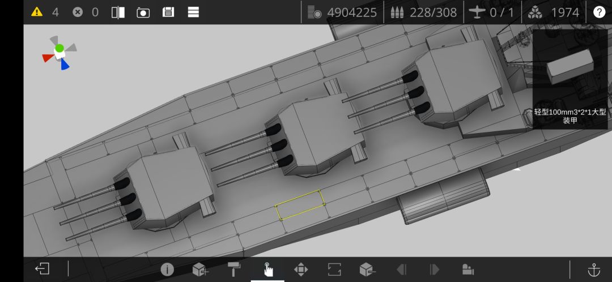
Task: Select the add block tool
Action: (200, 270)
